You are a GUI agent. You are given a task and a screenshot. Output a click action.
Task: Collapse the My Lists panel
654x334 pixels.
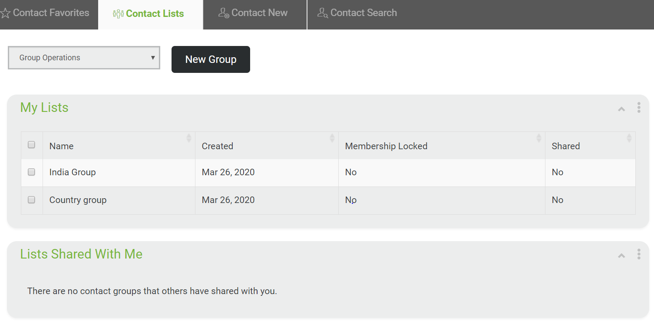point(621,109)
